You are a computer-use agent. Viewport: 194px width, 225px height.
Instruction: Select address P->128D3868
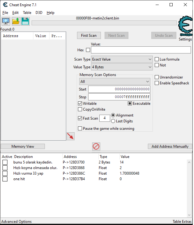click(x=74, y=168)
